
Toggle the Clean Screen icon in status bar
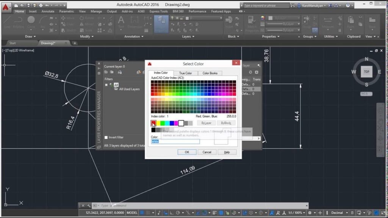point(383,213)
